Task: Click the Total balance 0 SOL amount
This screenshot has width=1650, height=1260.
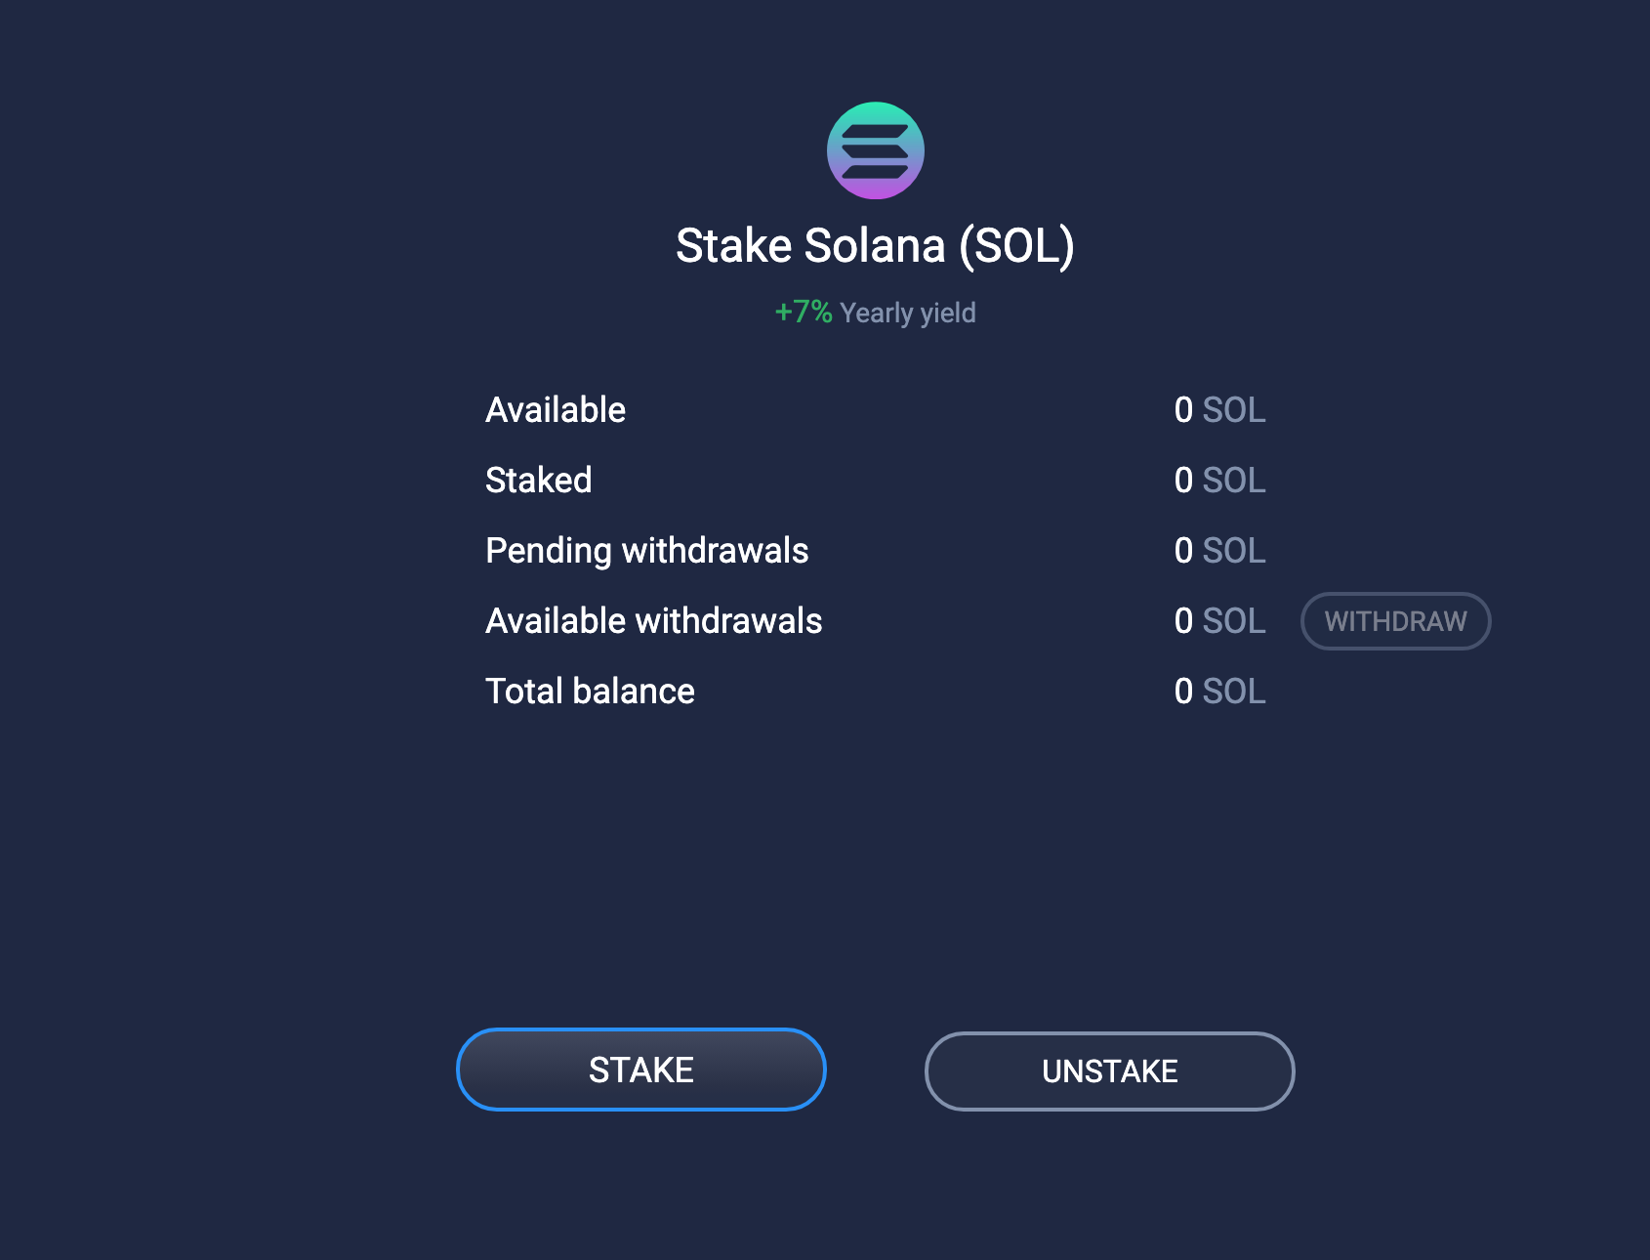Action: click(1220, 692)
